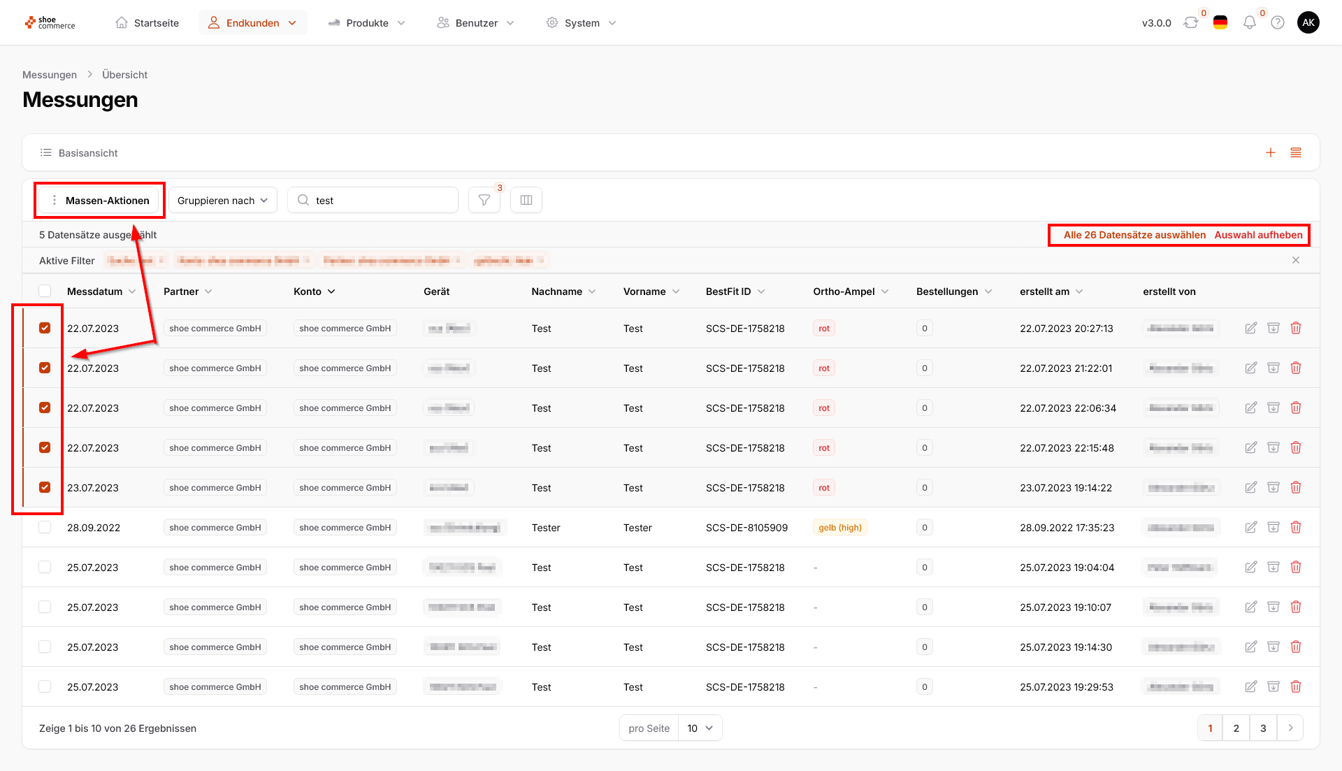Click the orange list view icon
The height and width of the screenshot is (771, 1342).
click(1296, 153)
